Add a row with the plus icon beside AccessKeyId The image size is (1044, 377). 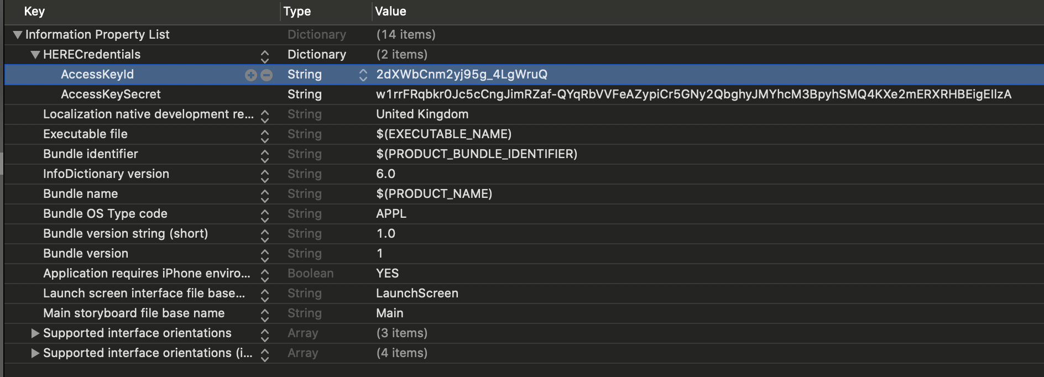pyautogui.click(x=251, y=75)
